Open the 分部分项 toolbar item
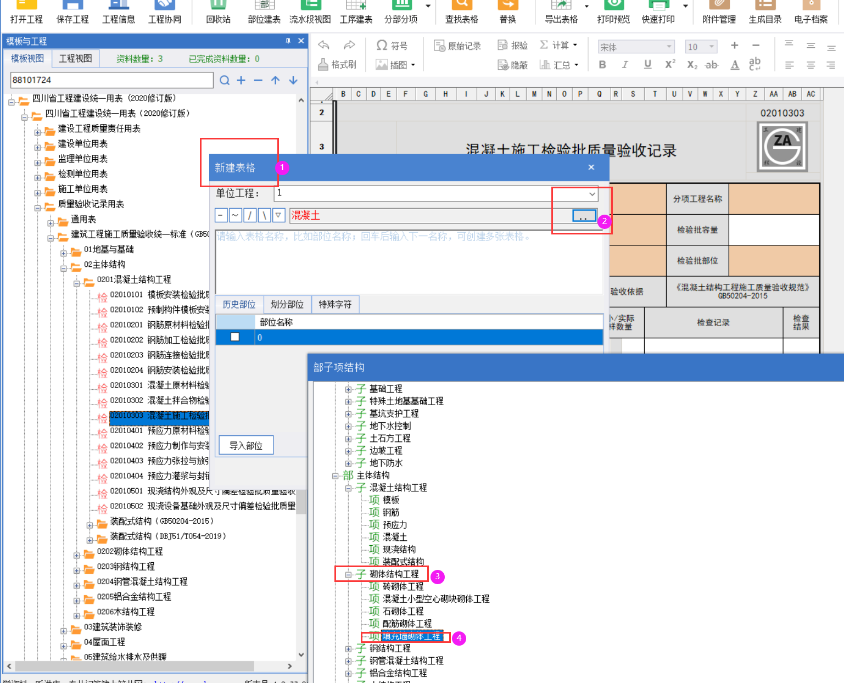844x683 pixels. click(401, 12)
